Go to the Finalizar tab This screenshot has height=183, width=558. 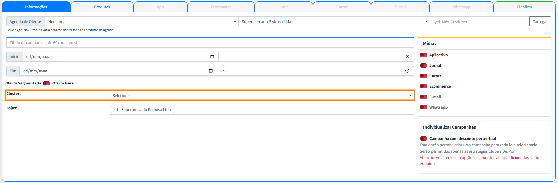pyautogui.click(x=524, y=7)
